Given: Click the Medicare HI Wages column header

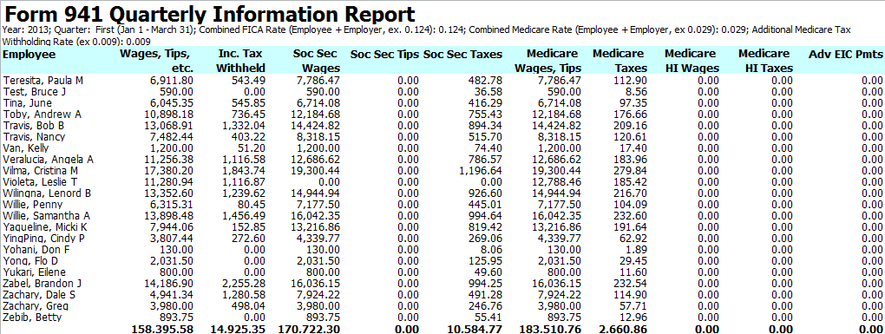Looking at the screenshot, I should click(x=692, y=61).
